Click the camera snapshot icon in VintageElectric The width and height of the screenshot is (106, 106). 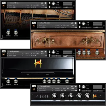tap(72, 87)
